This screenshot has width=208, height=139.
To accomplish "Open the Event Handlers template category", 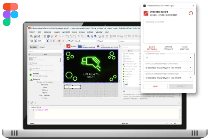I will pos(45,95).
